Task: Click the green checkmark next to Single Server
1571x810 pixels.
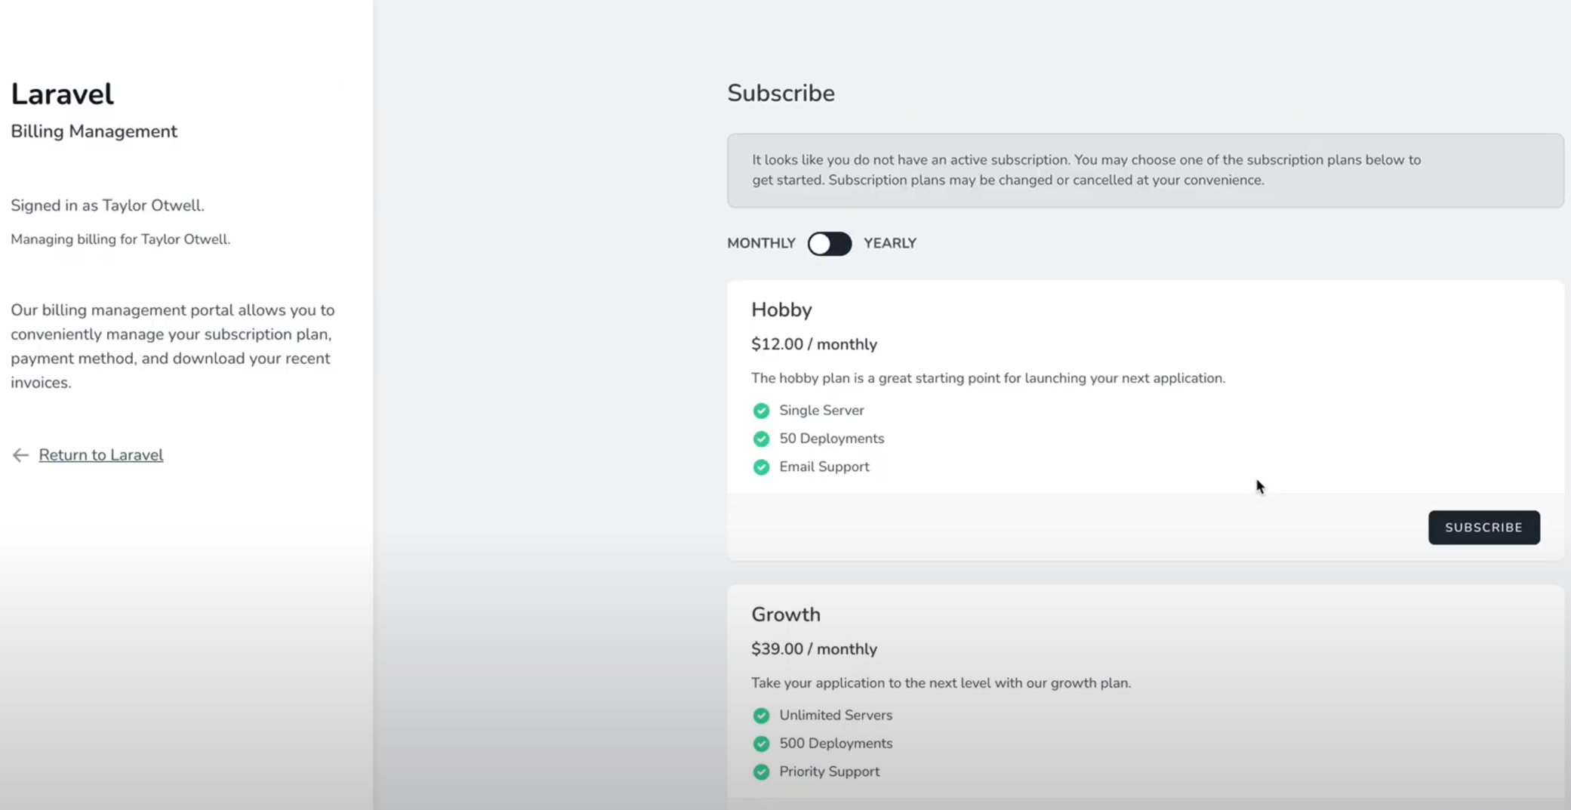Action: coord(761,411)
